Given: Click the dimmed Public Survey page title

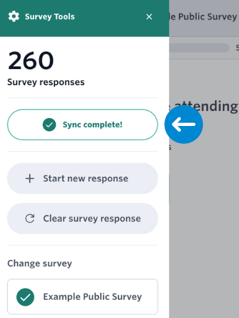Looking at the screenshot, I should click(204, 17).
